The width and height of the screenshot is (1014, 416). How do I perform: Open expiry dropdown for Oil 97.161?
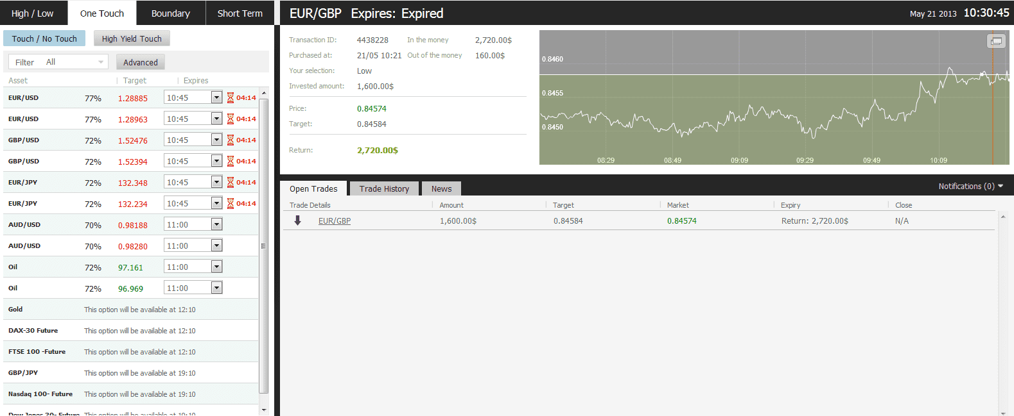point(216,267)
